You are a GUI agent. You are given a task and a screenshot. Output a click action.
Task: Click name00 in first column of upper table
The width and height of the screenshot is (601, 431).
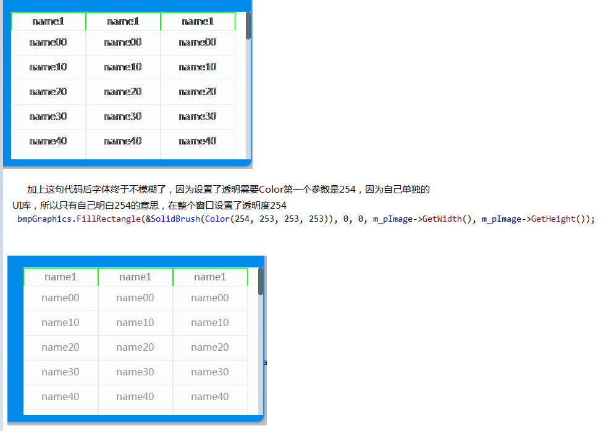[48, 43]
